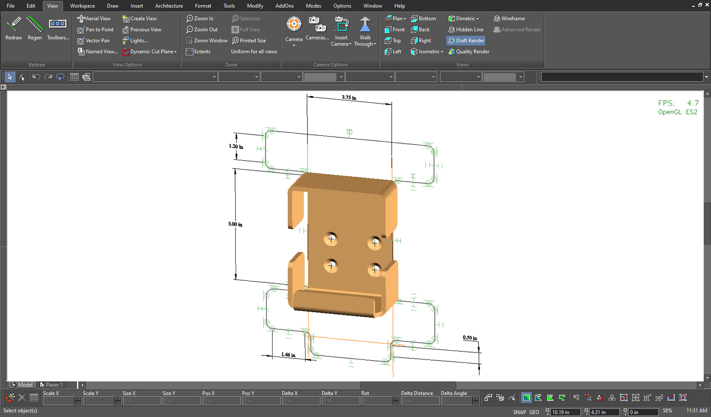Enable the Draft Render toggle
The height and width of the screenshot is (417, 711).
click(x=465, y=40)
